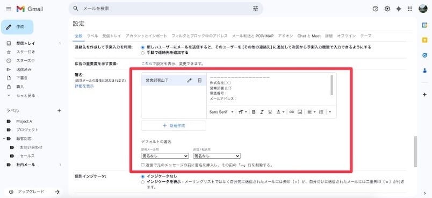
Task: Open search filter options icon
Action: point(255,9)
